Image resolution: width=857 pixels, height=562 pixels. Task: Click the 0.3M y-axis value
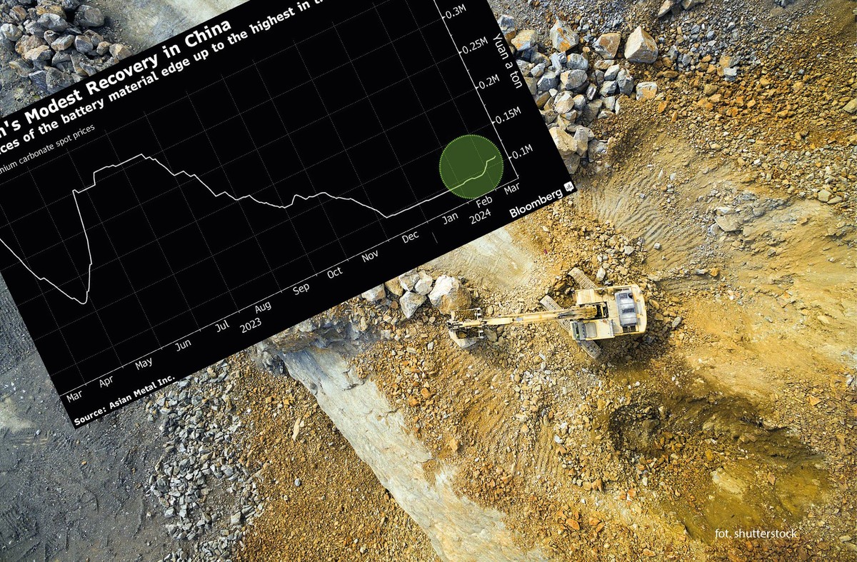(x=454, y=12)
